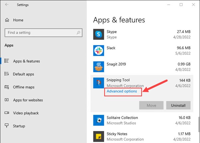The image size is (200, 143).
Task: Click Microsoft Studios publisher text
Action: tap(121, 123)
